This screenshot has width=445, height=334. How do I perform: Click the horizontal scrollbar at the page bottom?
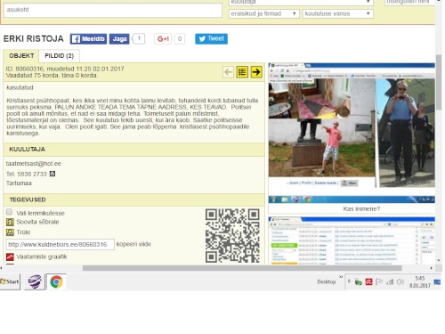[242, 268]
